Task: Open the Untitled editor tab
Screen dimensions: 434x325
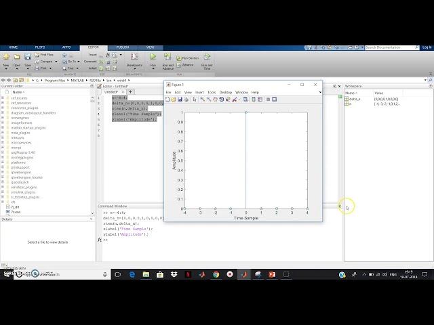Action: point(111,92)
